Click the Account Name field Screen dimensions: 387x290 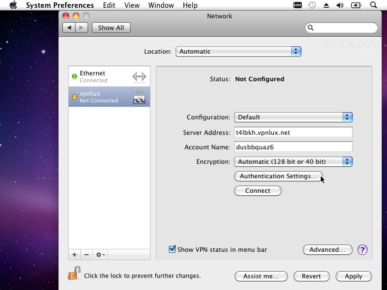(x=293, y=147)
